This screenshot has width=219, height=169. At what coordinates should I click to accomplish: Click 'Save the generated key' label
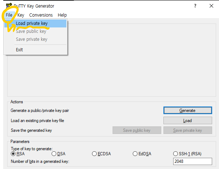(31, 130)
